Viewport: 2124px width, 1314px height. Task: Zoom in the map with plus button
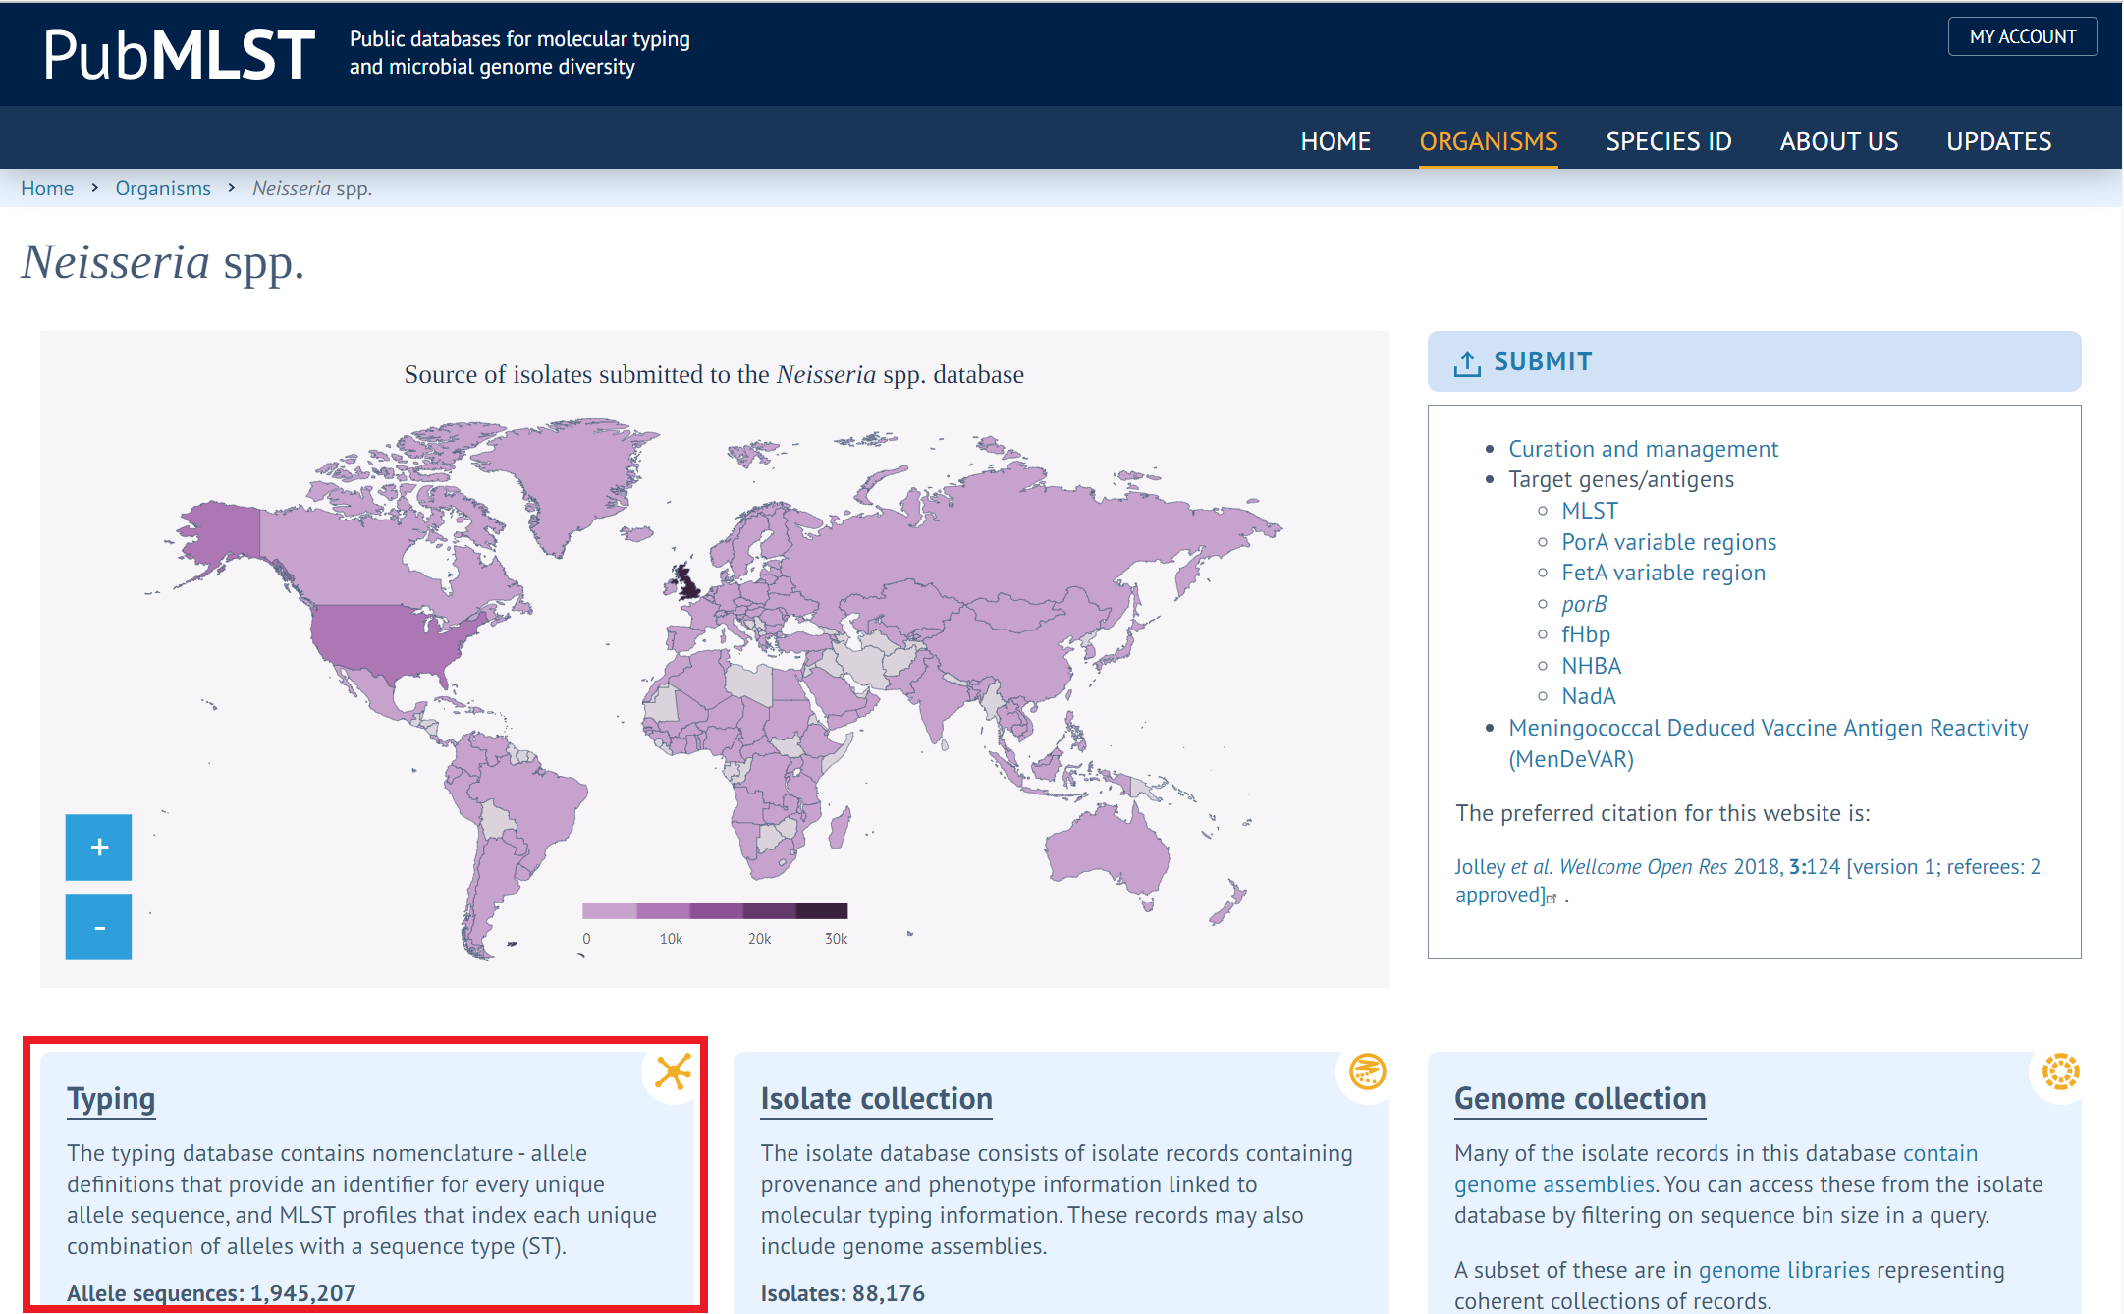coord(98,848)
